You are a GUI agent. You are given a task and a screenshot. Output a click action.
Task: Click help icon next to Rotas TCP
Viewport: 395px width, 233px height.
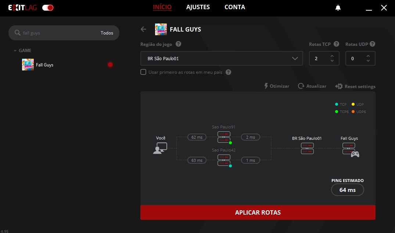tap(337, 44)
